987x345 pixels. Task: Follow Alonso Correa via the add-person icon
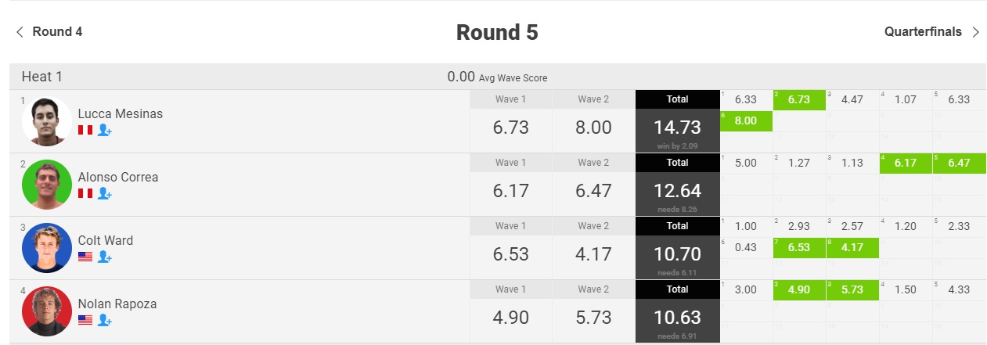[105, 193]
